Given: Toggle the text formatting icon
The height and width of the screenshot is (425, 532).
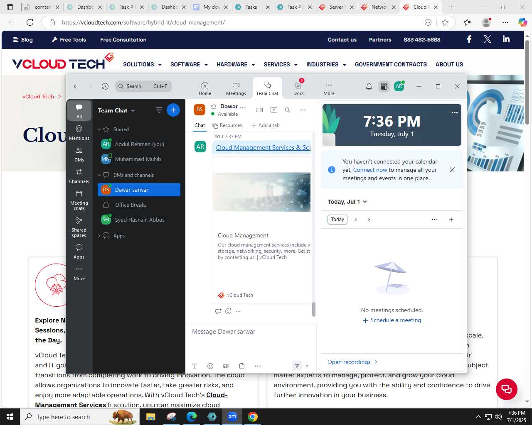Looking at the screenshot, I should pos(195,366).
